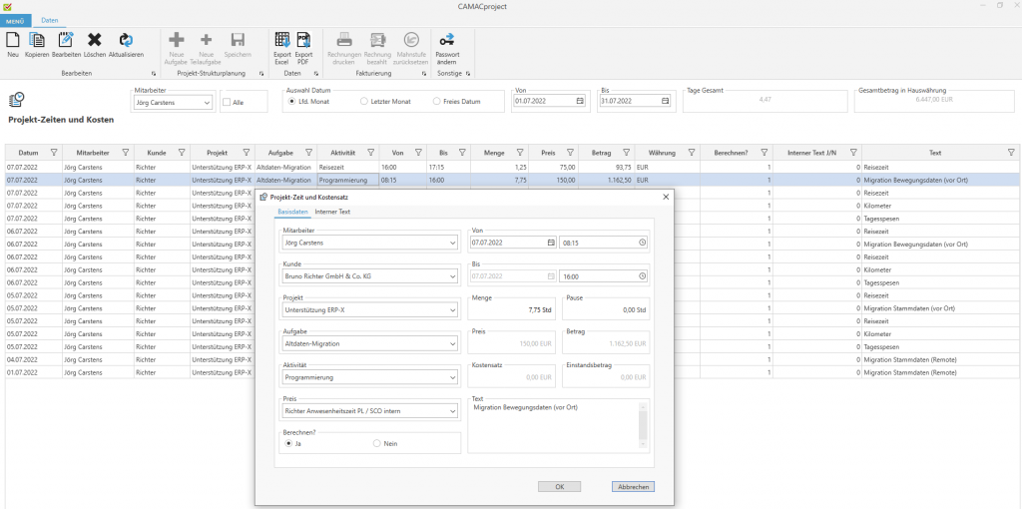Click the Bearbeiten edit icon
Screen dimensions: 1022x509
[66, 40]
